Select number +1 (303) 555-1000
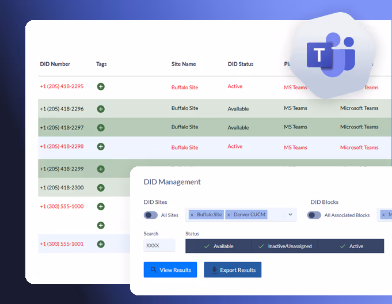This screenshot has width=392, height=304. [x=62, y=206]
